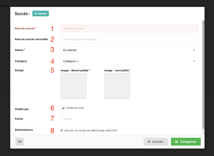214x156 pixels.
Task: Select the 'Image - verrouillée' image placeholder
Action: (x=117, y=86)
